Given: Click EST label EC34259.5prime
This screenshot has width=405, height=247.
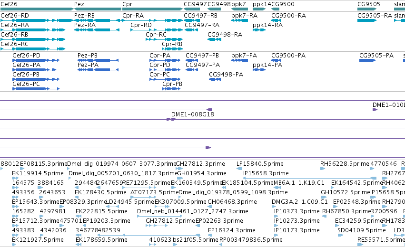Looking at the screenshot, I should point(359,221).
